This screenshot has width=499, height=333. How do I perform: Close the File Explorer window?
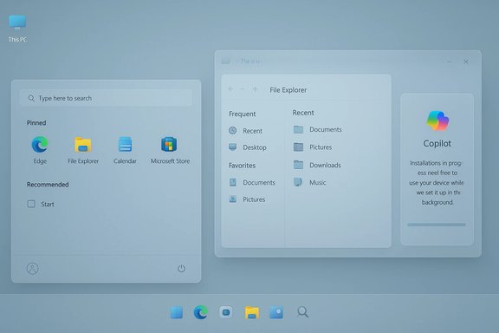[466, 62]
